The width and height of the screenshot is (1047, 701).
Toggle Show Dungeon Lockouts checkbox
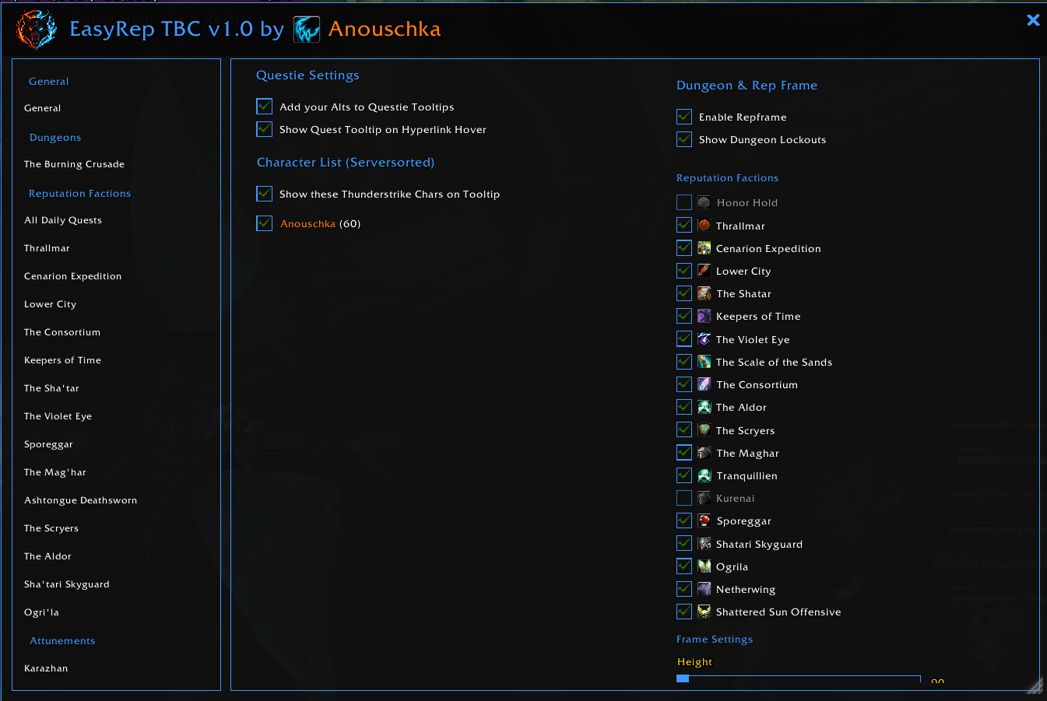684,139
